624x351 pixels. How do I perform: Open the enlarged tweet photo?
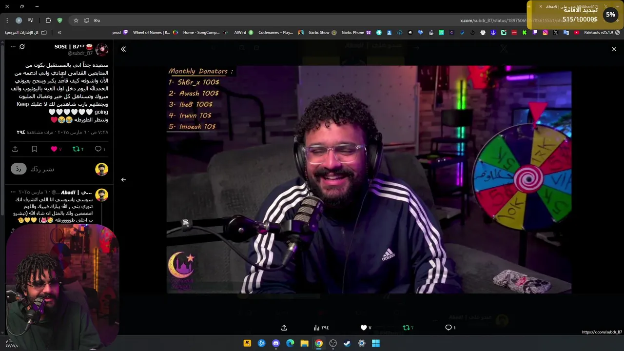(369, 179)
